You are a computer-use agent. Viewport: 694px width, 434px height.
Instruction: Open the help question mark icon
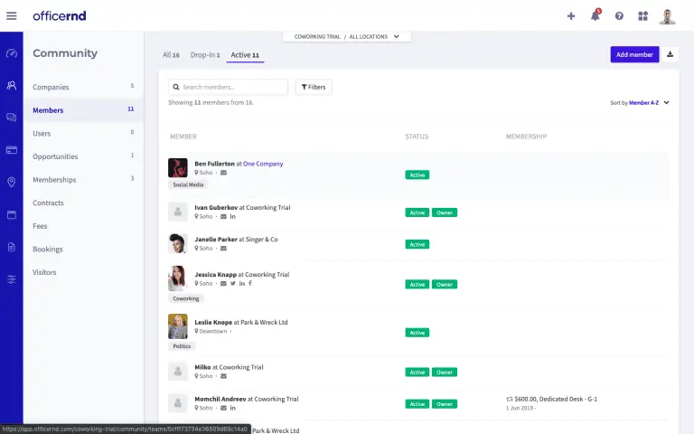point(619,15)
